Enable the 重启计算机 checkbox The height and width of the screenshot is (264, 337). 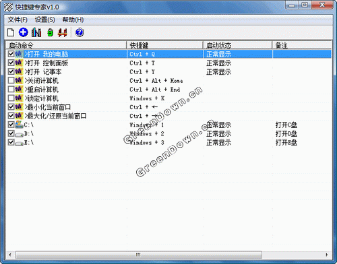tap(11, 89)
